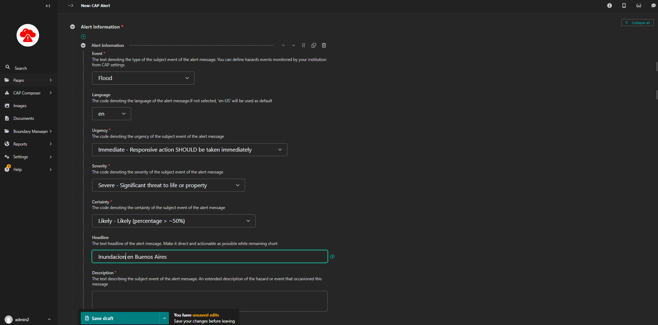658x325 pixels.
Task: Click the Pages folder icon in the sidebar
Action: click(7, 80)
